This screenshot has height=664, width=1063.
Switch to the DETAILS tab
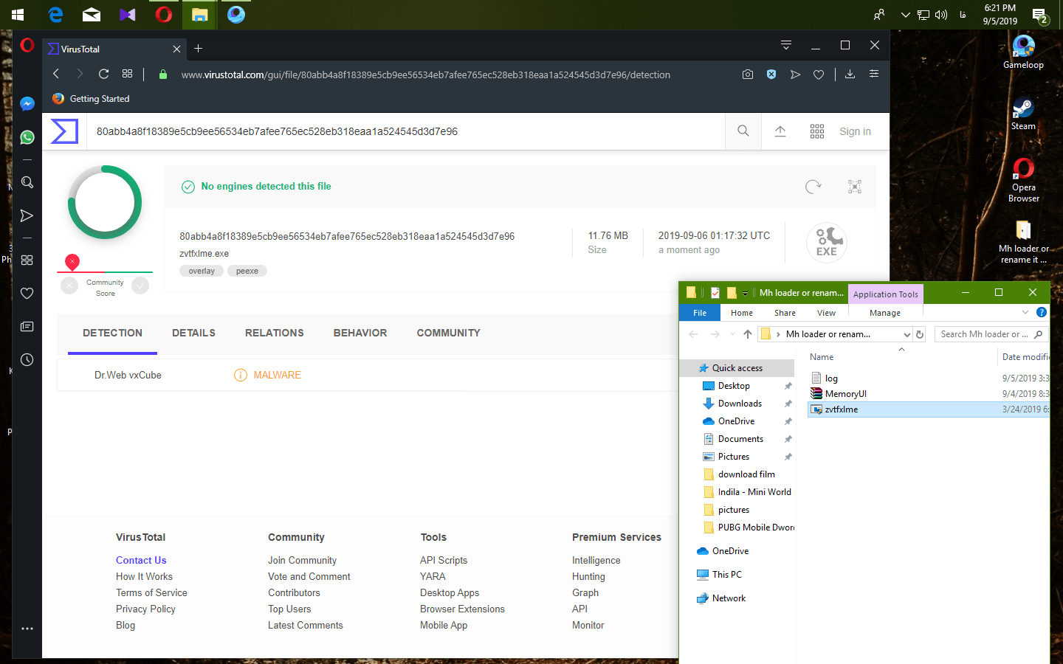tap(193, 333)
